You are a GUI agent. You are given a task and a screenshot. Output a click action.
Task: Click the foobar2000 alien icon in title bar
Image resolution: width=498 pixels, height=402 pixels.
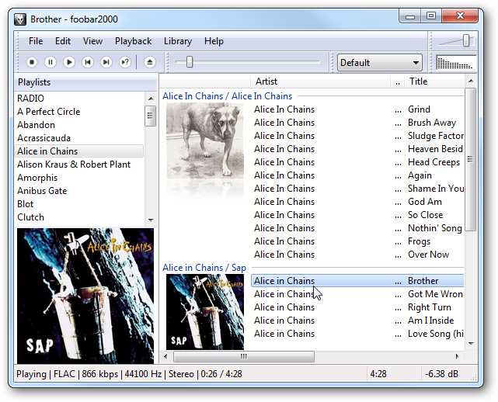point(20,19)
